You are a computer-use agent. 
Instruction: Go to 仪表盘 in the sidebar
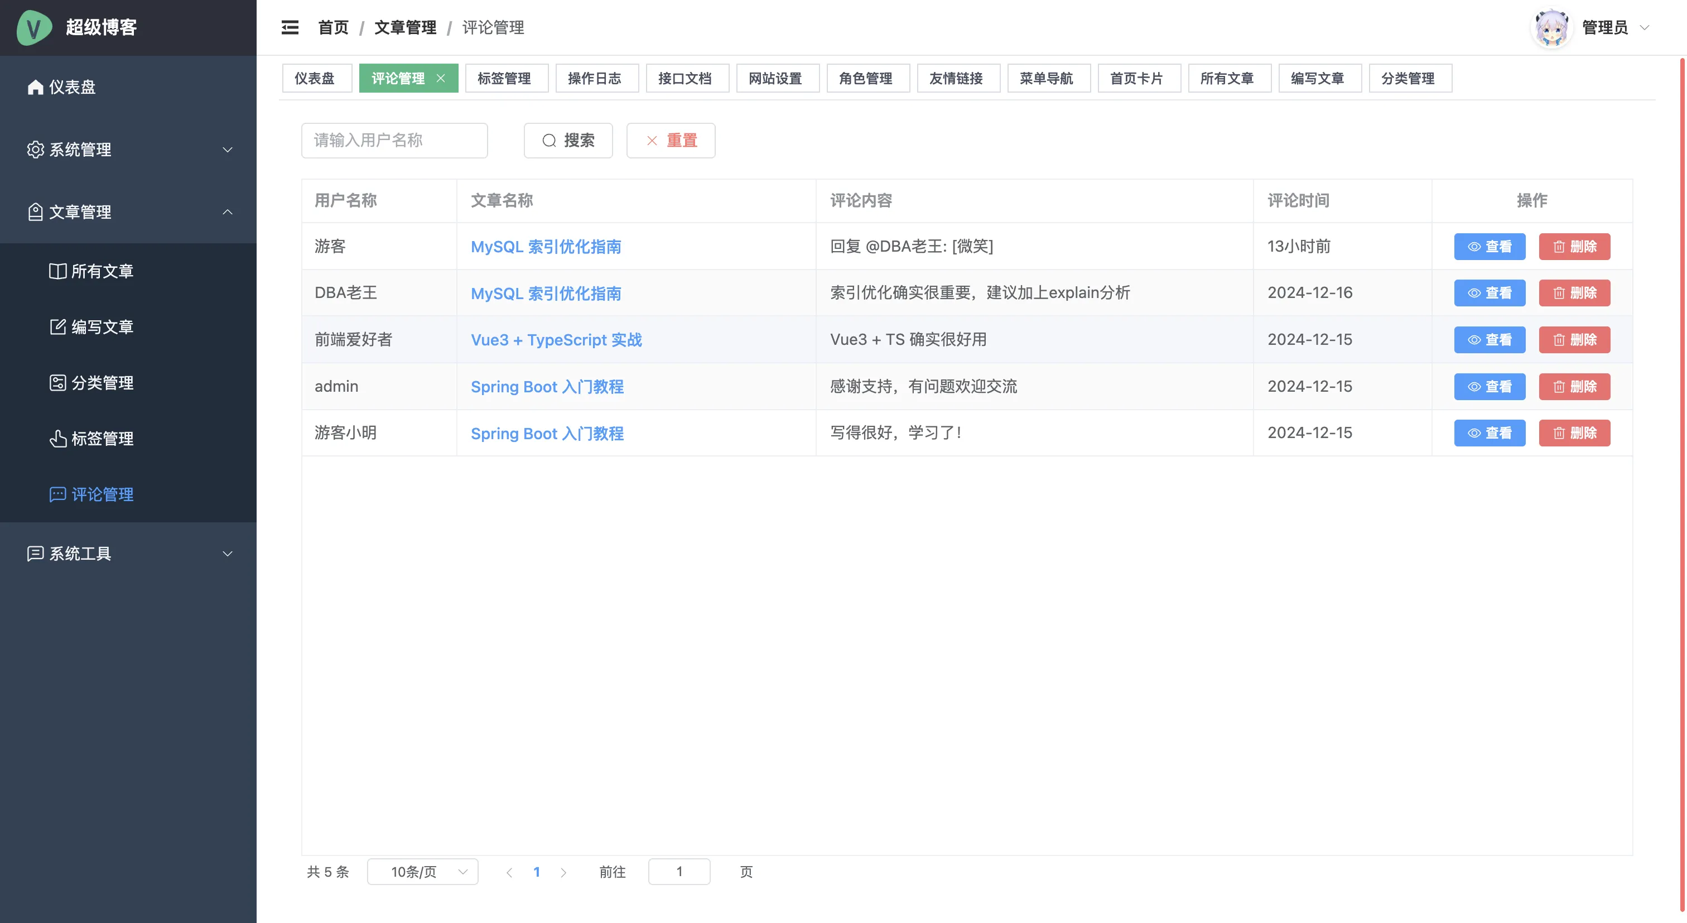coord(128,87)
